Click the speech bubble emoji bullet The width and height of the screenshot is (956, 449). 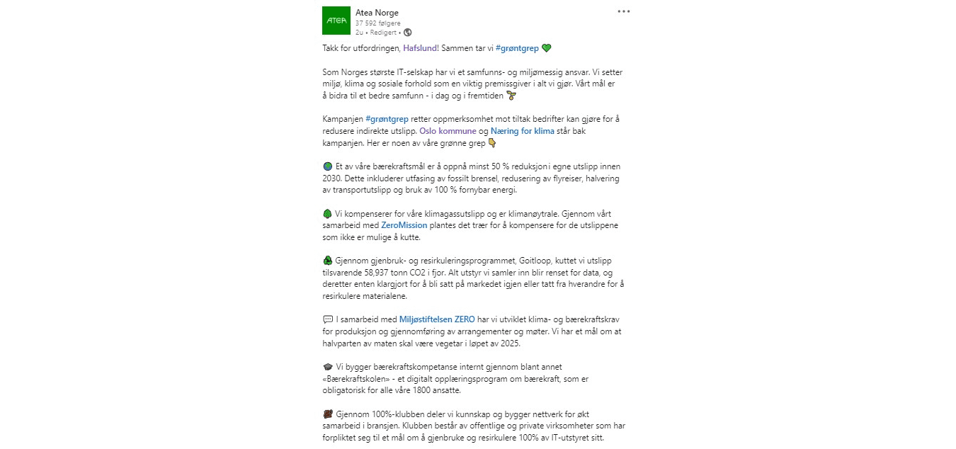coord(327,319)
